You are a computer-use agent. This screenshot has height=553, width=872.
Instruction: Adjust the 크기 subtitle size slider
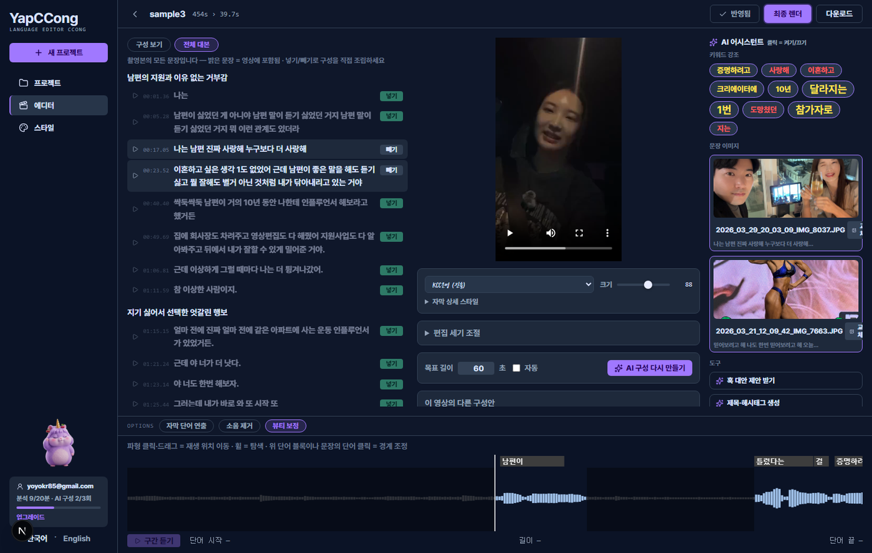coord(643,285)
